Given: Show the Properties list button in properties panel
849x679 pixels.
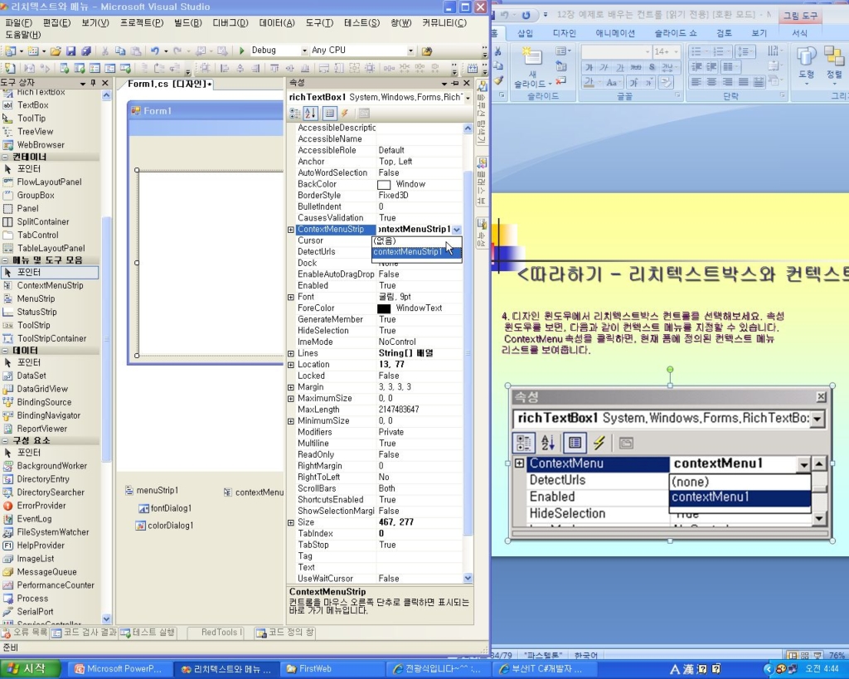Looking at the screenshot, I should [329, 113].
